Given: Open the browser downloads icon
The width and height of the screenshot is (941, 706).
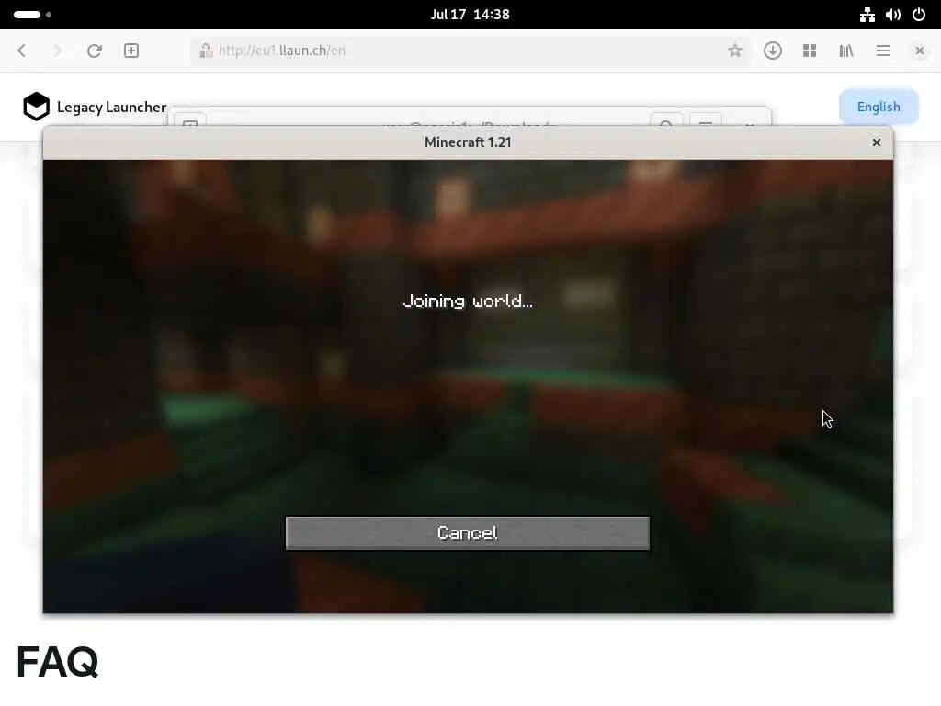Looking at the screenshot, I should coord(772,51).
